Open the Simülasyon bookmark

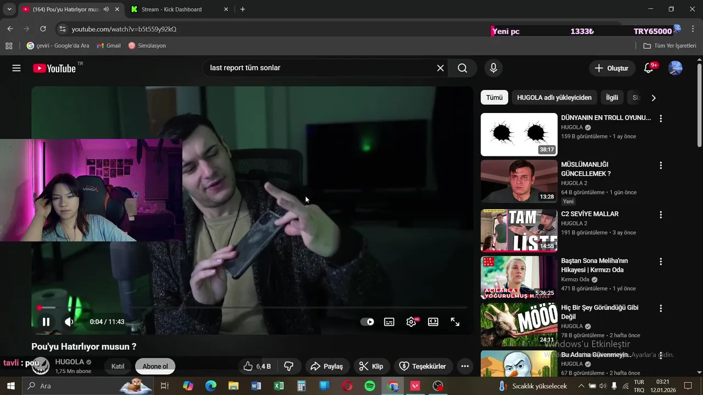tap(147, 46)
